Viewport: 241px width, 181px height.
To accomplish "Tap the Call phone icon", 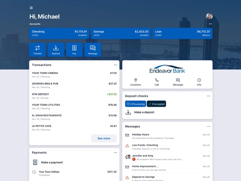I will coord(157,80).
